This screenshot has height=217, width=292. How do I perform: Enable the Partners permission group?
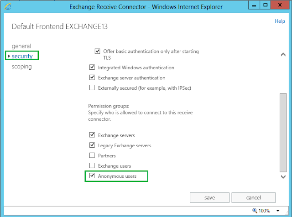point(92,155)
